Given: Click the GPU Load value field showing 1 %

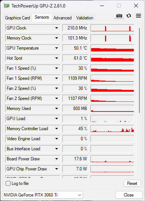Looking at the screenshot, I should 75,119.
